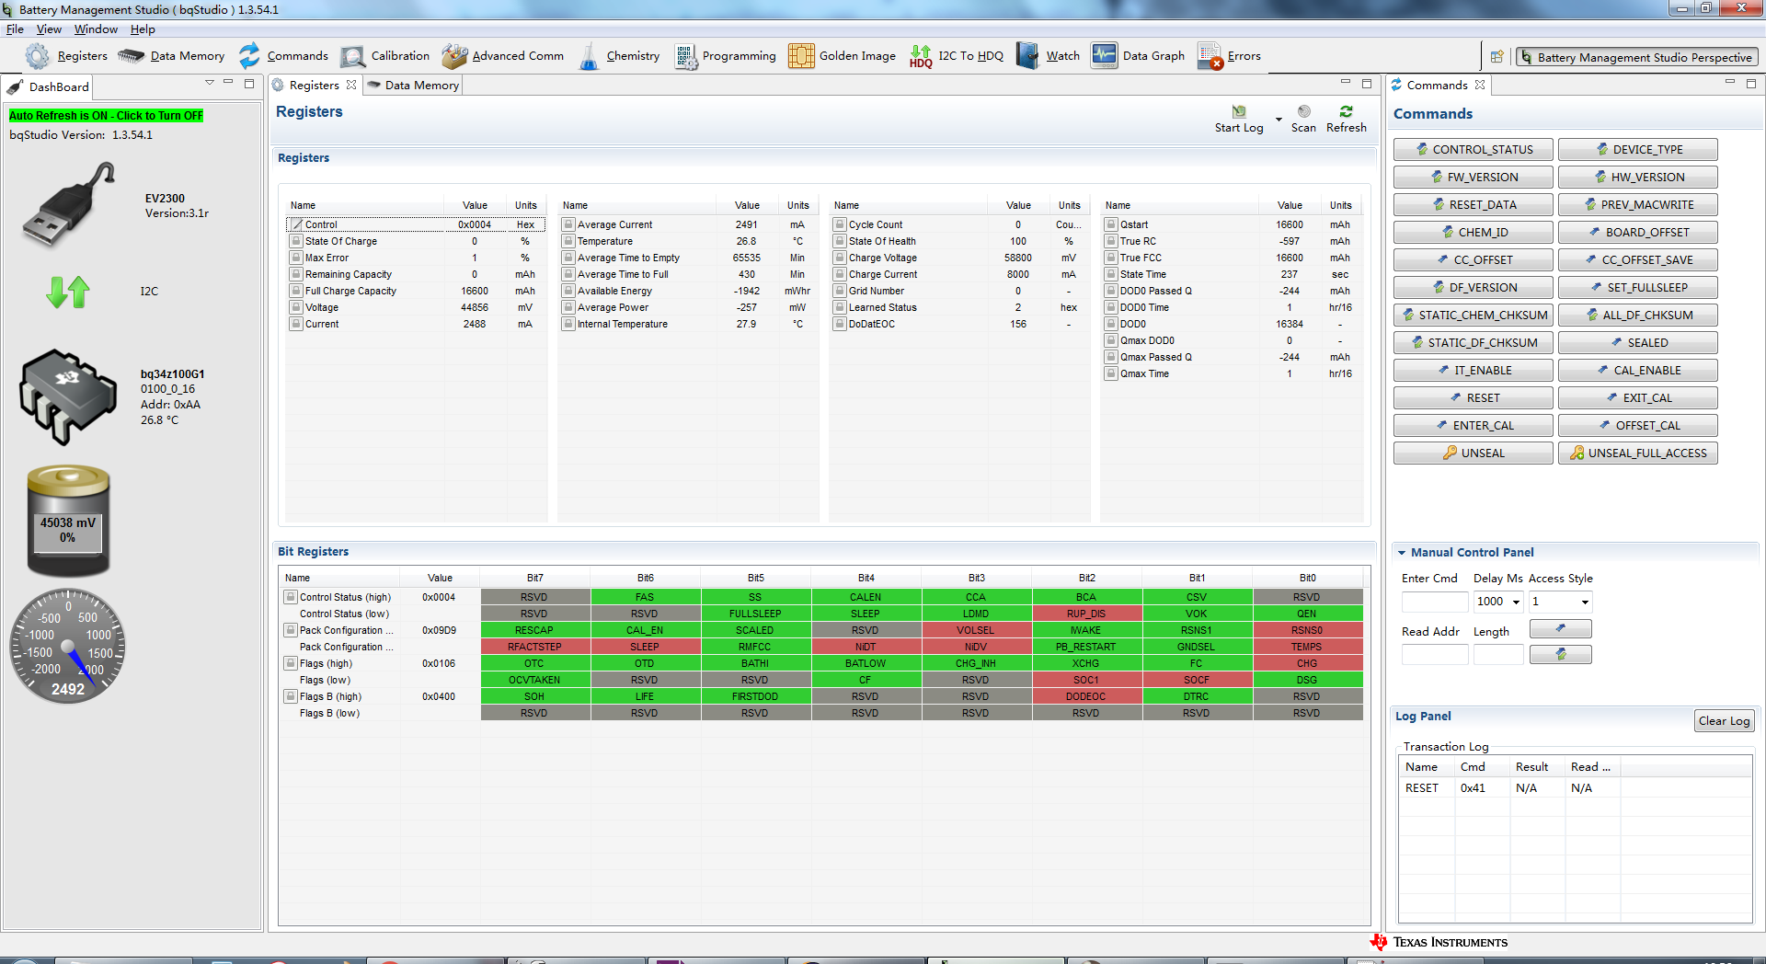Minimize the Commands panel view
This screenshot has height=964, width=1766.
click(x=1729, y=83)
